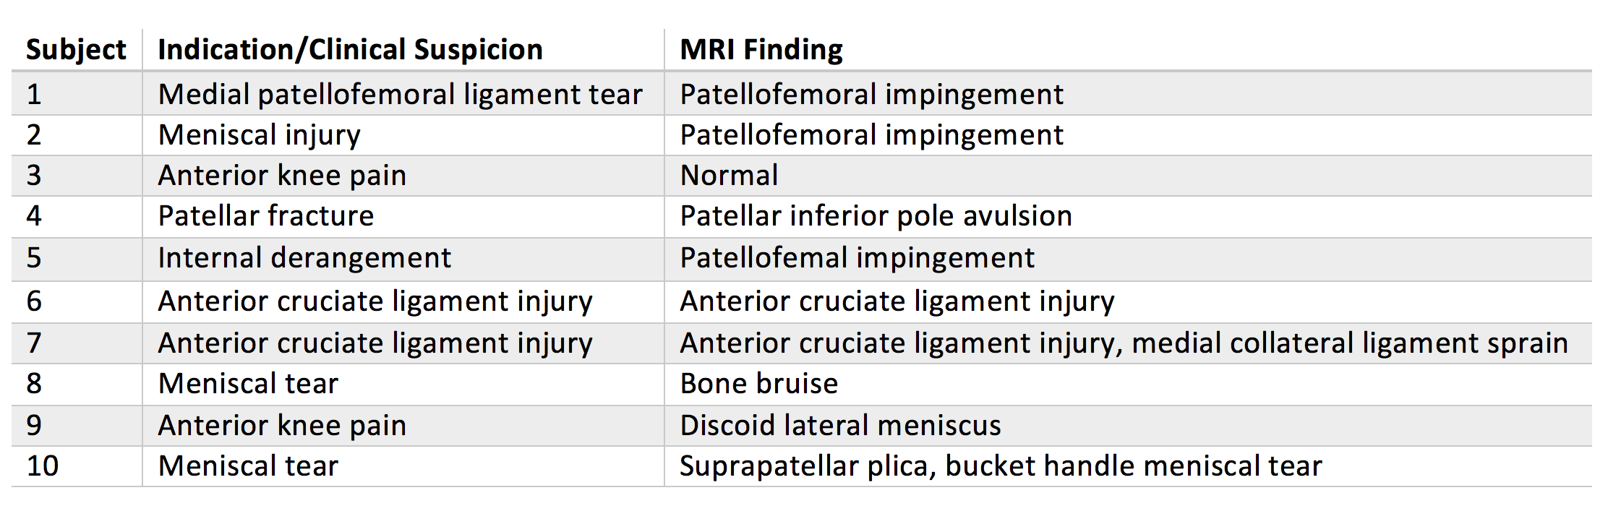
Task: Click Anterior knee pain in subject 3 row
Action: coord(282,176)
